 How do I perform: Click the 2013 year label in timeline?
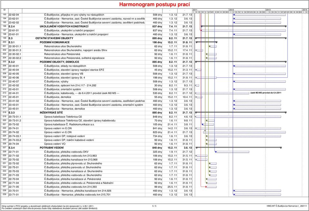[x=268, y=10]
